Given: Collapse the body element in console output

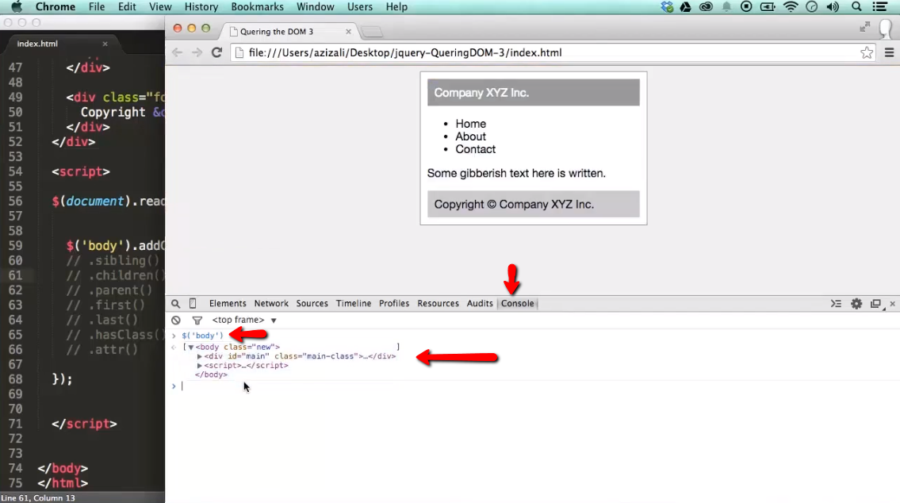Looking at the screenshot, I should click(190, 347).
